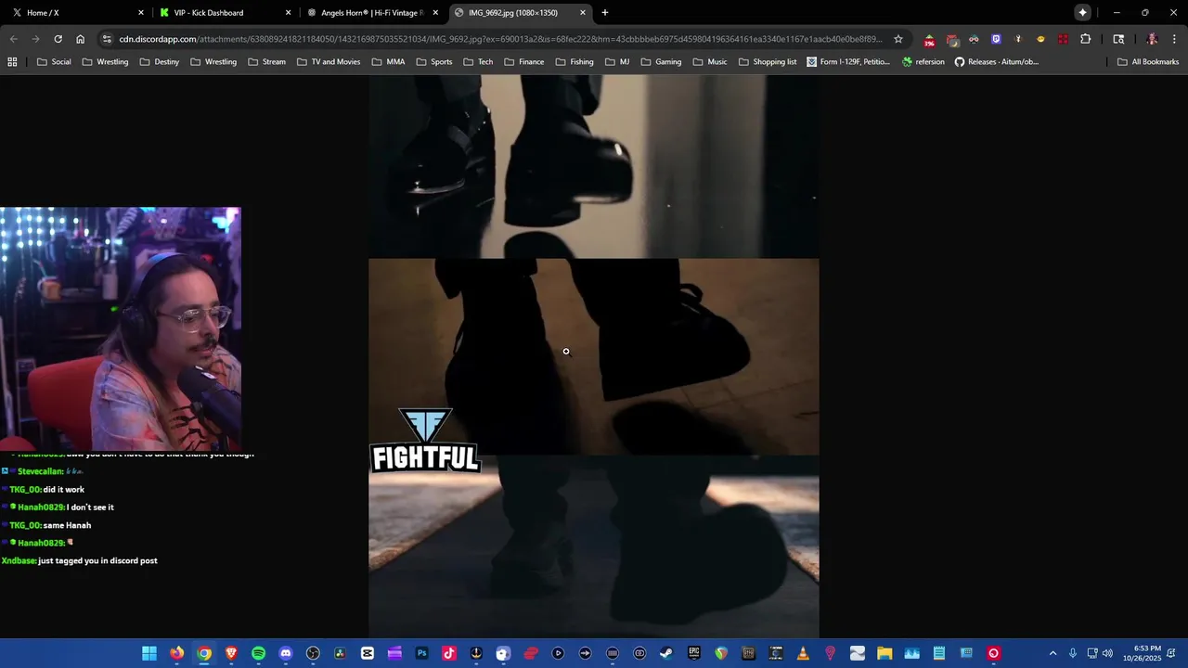The width and height of the screenshot is (1188, 668).
Task: Open the volume control in system tray
Action: point(1107,653)
